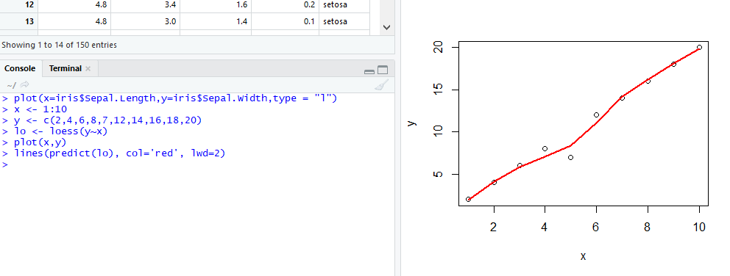Maximize the console pane
The width and height of the screenshot is (730, 276).
pos(383,70)
